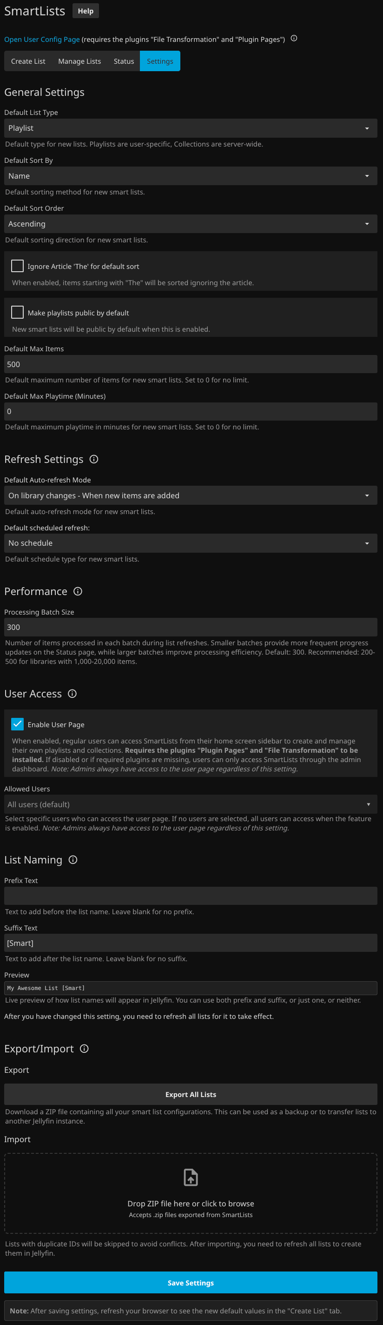Open the Allowed Users selector
Viewport: 383px width, 1325px height.
[191, 804]
